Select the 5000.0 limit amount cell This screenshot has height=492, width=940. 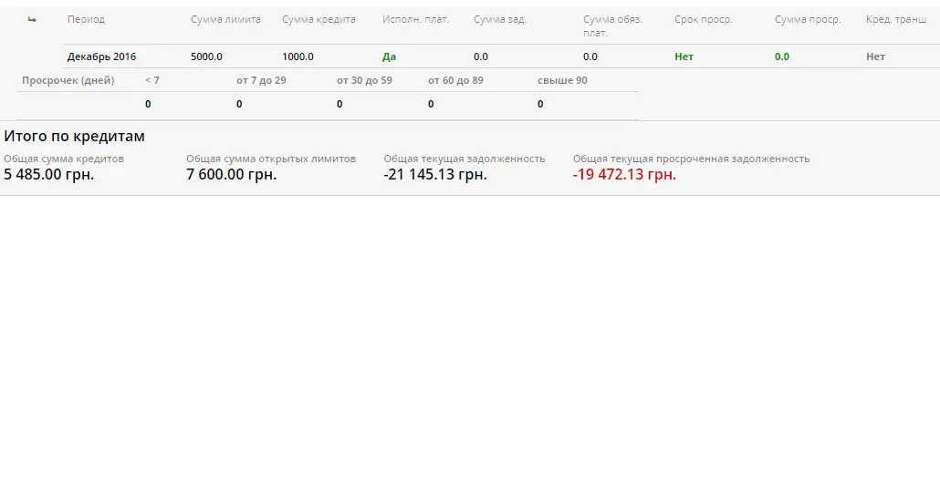(x=206, y=56)
